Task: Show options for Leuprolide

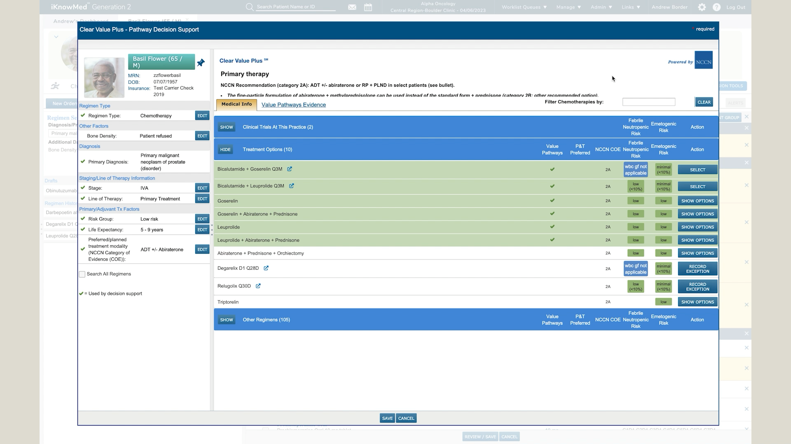Action: pyautogui.click(x=697, y=227)
